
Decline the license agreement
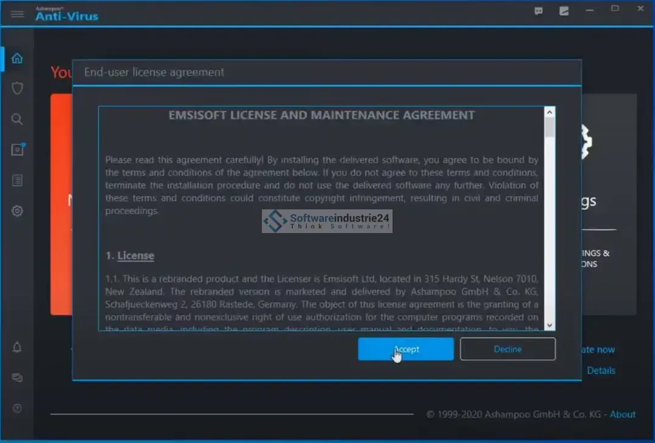pyautogui.click(x=507, y=349)
